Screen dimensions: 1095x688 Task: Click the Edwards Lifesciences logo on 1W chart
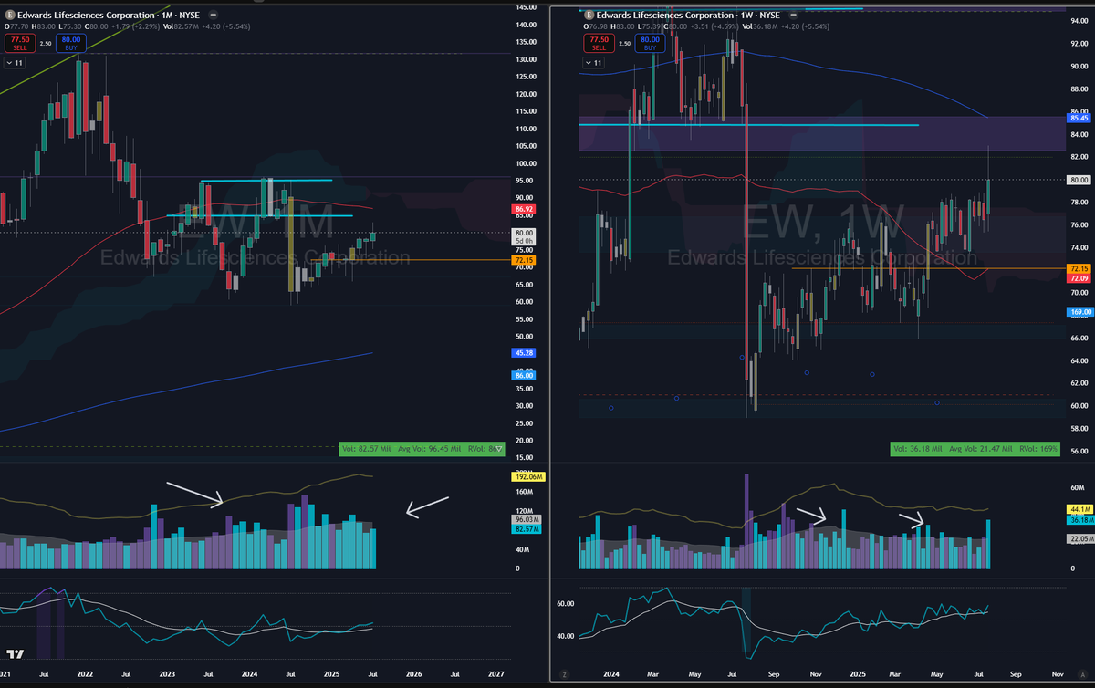[589, 16]
